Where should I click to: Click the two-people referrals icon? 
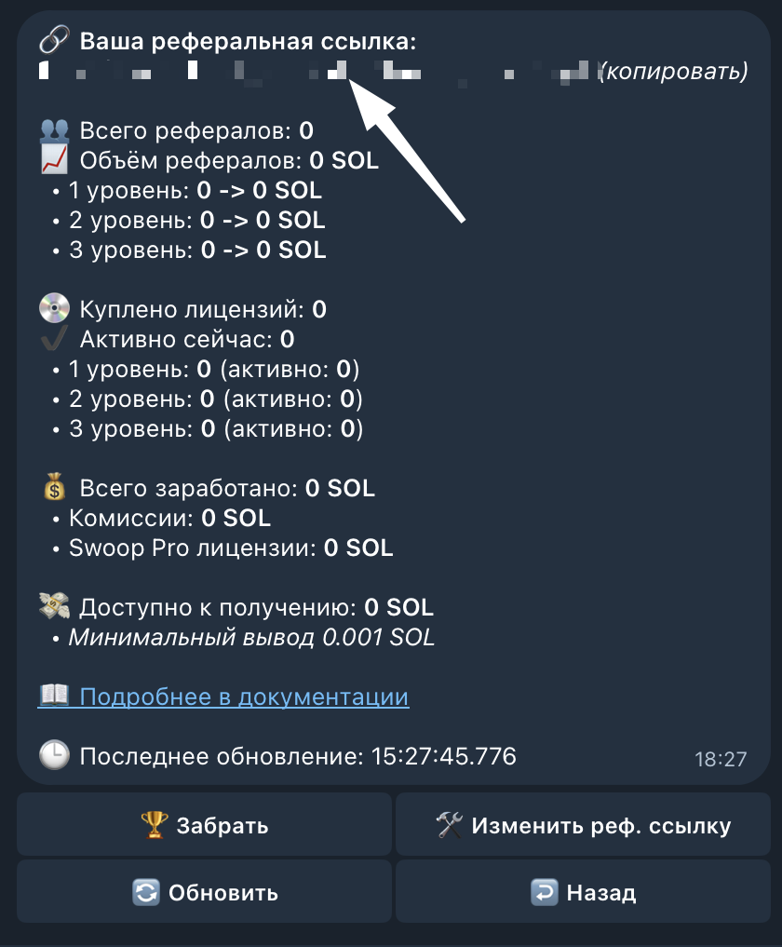[54, 130]
